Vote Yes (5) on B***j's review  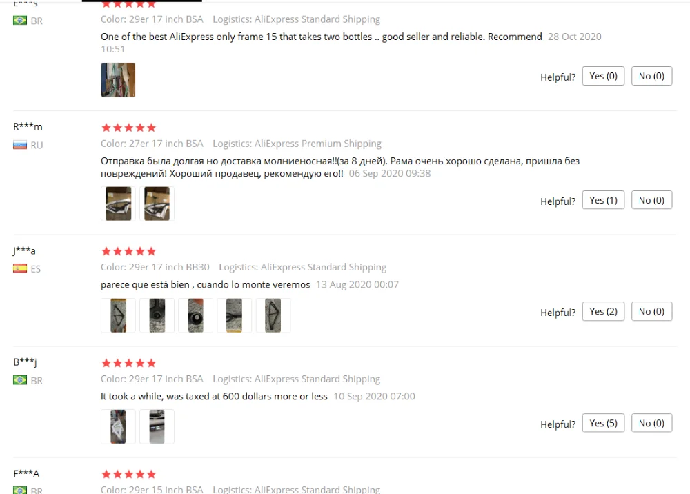pyautogui.click(x=603, y=423)
